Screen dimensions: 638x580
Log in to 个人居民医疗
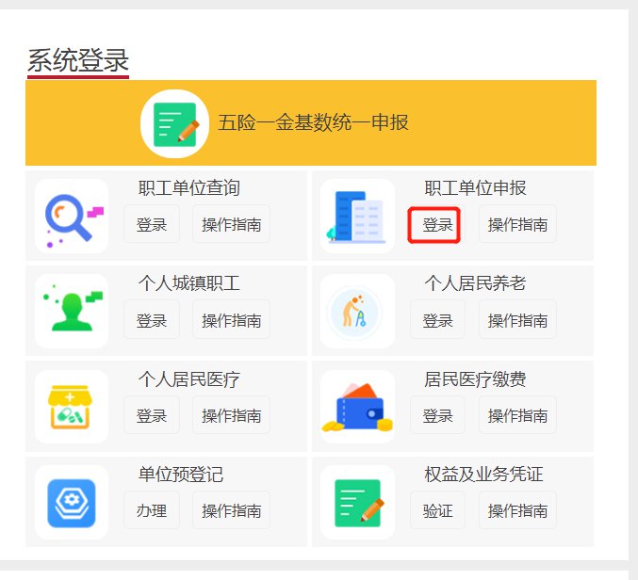(x=152, y=415)
